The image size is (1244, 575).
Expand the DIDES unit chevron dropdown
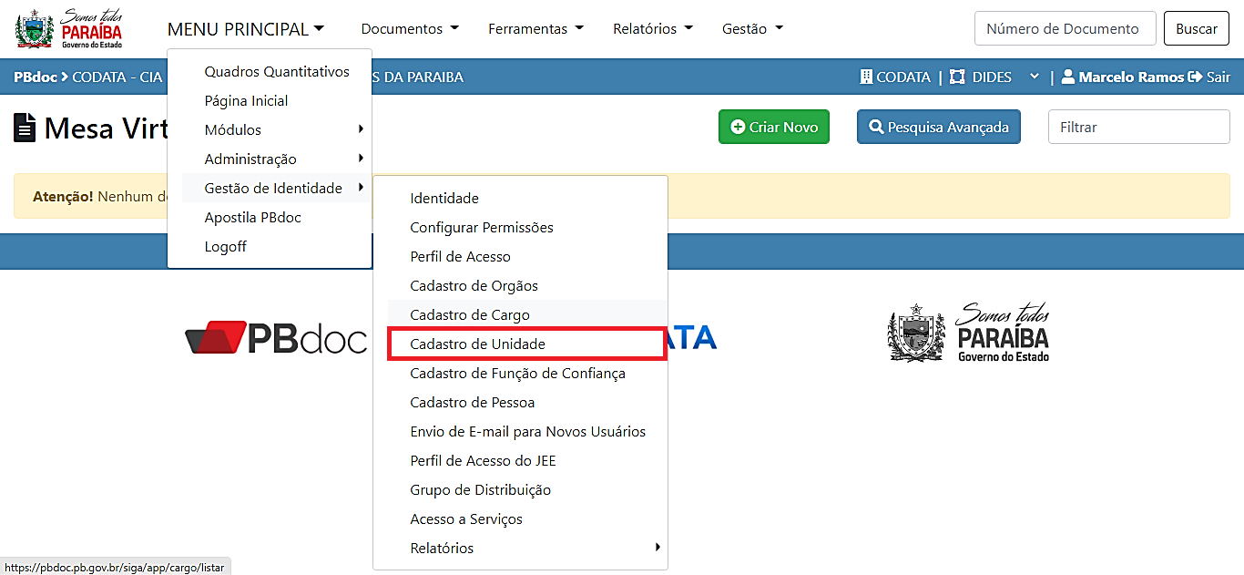pos(1034,77)
